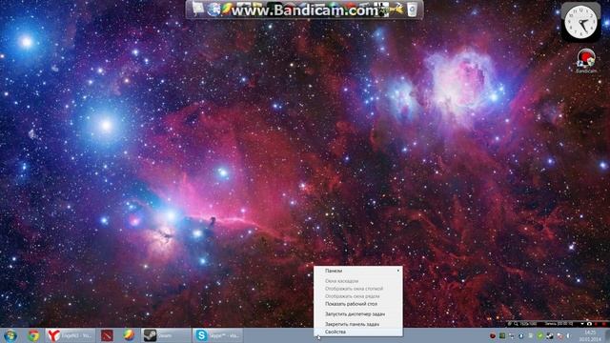The width and height of the screenshot is (610, 343).
Task: Launch Google Chrome from the taskbar
Action: pos(33,335)
